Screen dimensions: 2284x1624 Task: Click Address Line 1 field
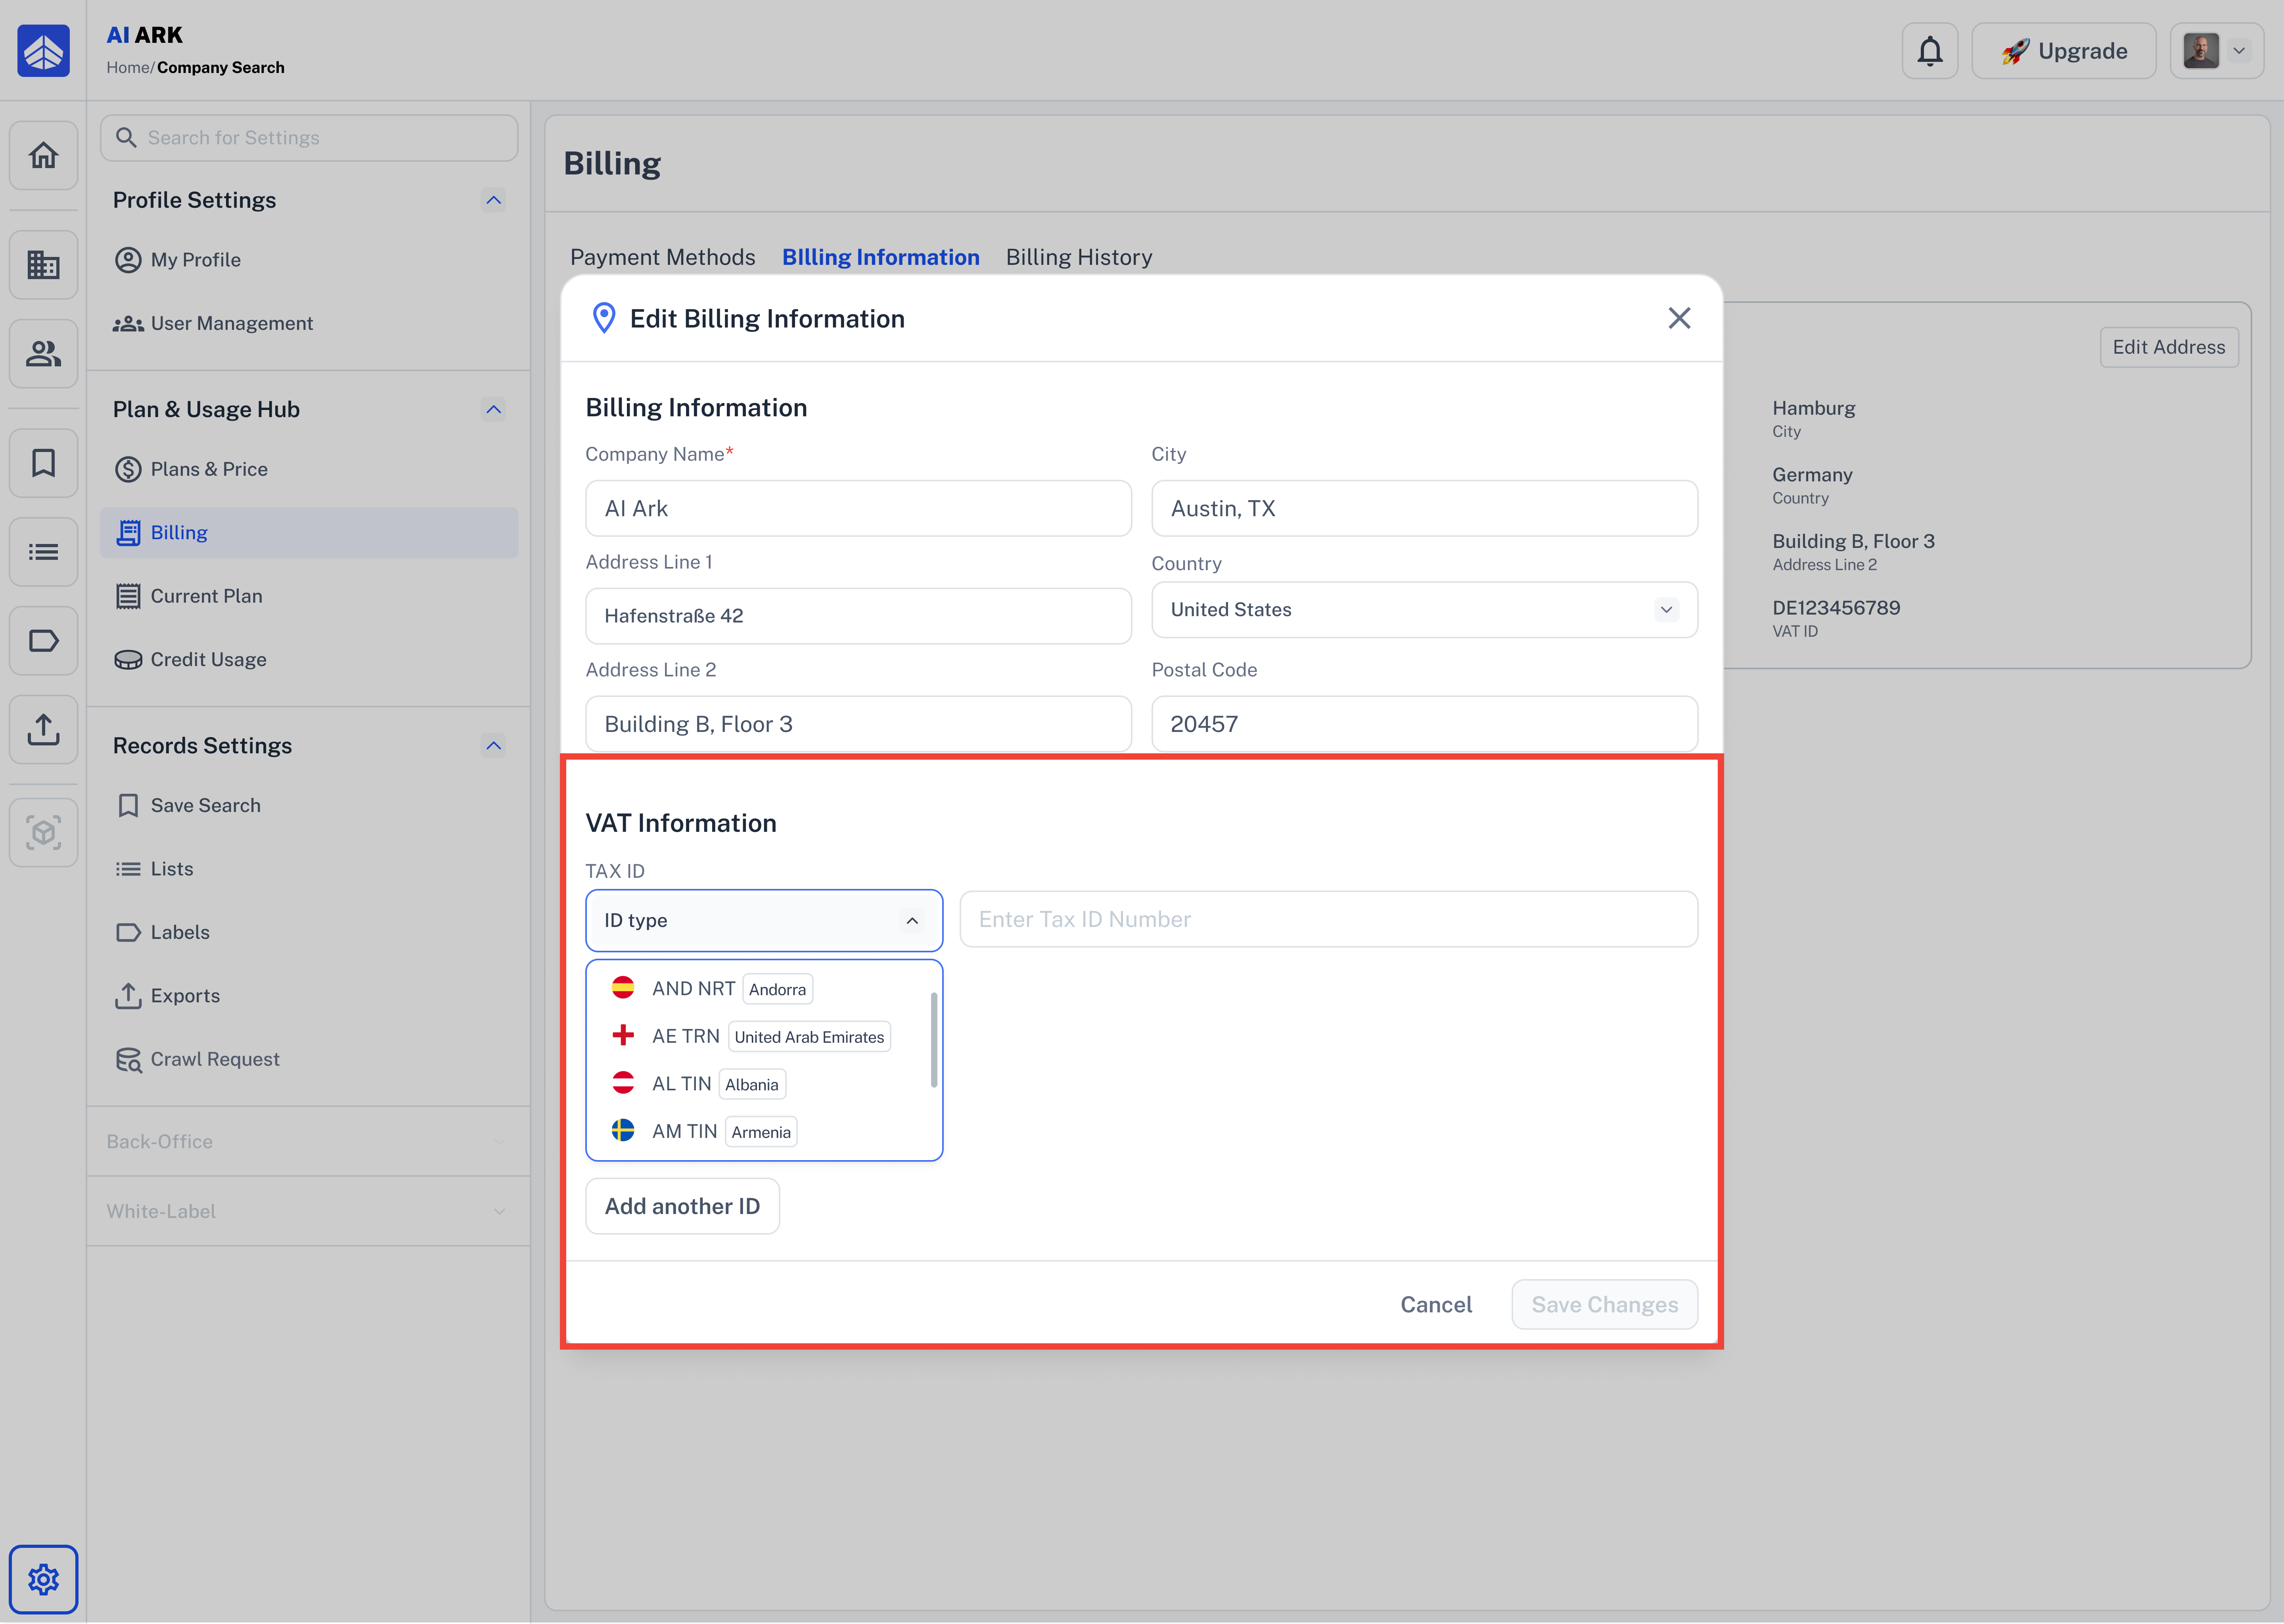[858, 616]
